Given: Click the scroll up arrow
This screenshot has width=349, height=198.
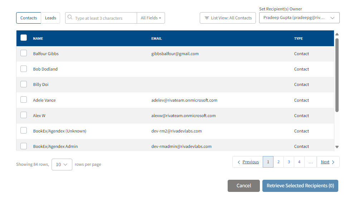Looking at the screenshot, I should point(337,34).
